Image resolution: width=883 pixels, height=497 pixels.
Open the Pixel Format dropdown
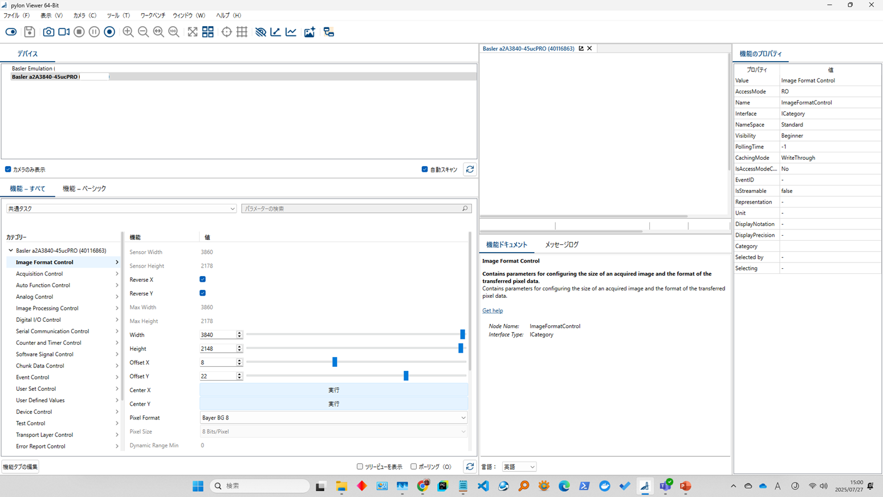click(333, 418)
